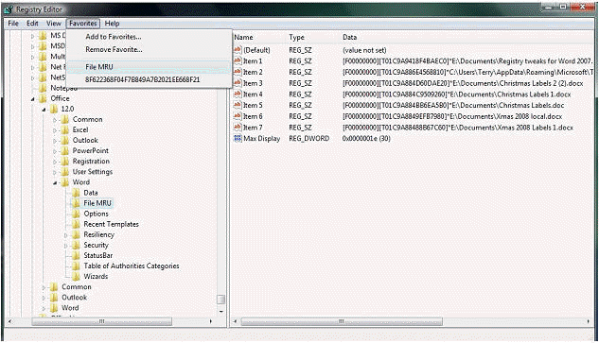599x343 pixels.
Task: Click the Recent Templates folder icon
Action: point(76,224)
